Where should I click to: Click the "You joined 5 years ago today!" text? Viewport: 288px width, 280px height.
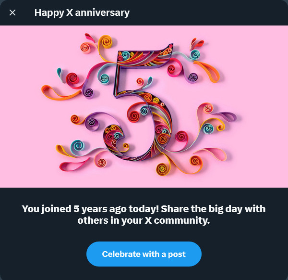90,209
